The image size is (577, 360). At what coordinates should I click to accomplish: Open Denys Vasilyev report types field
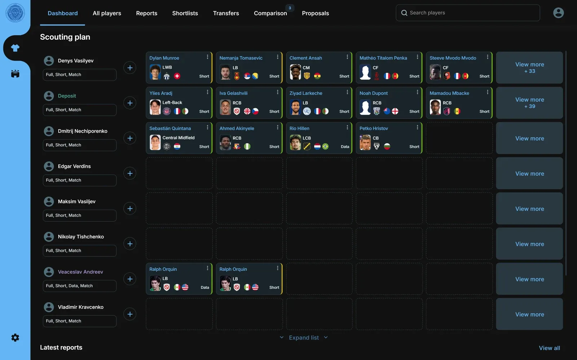tap(80, 75)
